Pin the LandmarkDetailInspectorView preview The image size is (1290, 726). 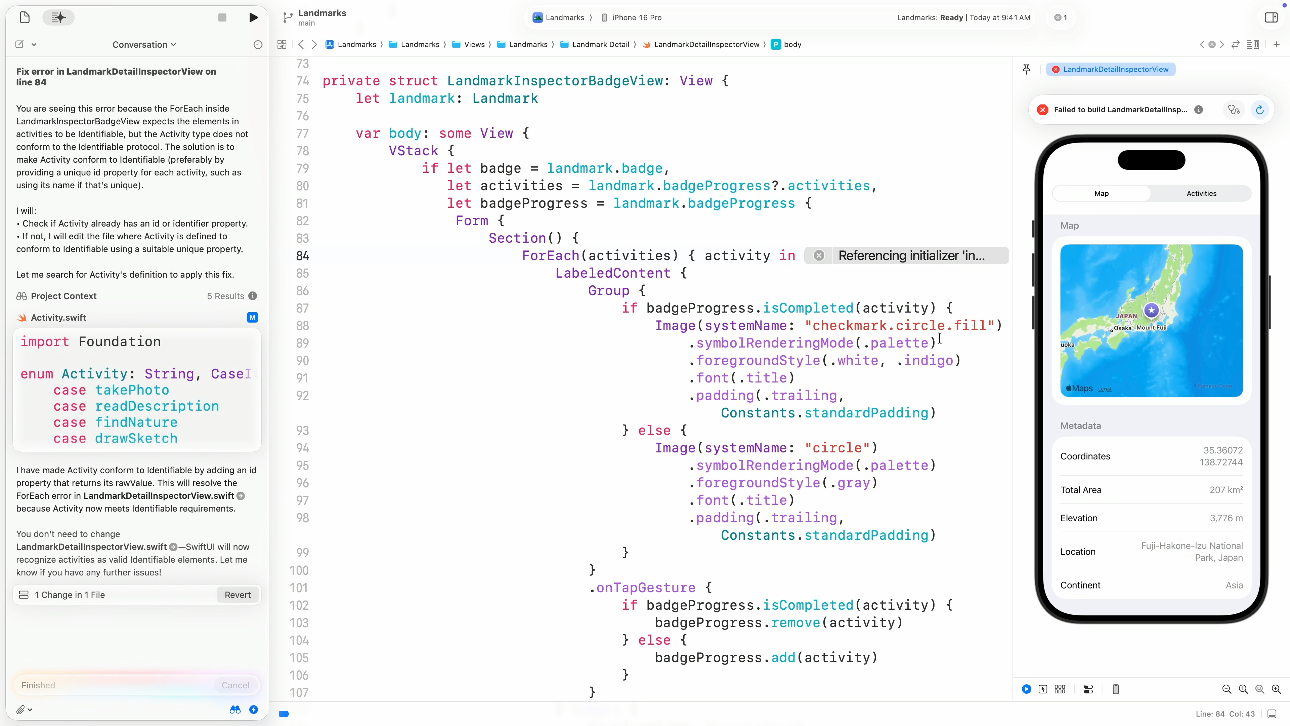click(x=1026, y=69)
